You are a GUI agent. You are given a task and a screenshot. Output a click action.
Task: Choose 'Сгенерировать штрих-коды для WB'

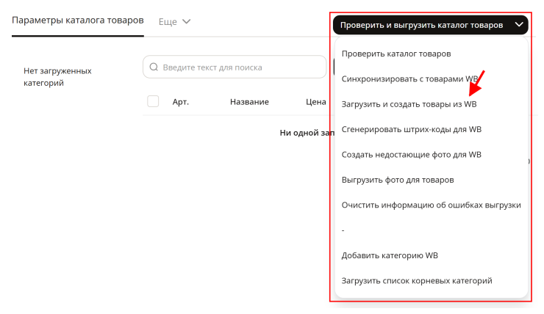[412, 129]
